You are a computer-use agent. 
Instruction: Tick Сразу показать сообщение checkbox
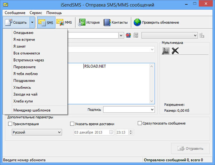click(140, 123)
